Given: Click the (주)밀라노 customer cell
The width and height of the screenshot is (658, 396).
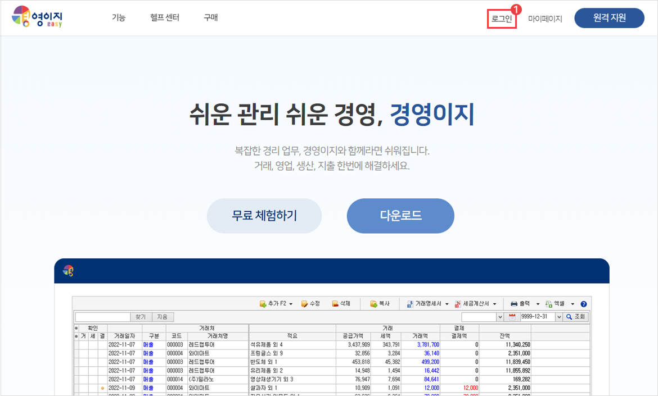Looking at the screenshot, I should coord(218,379).
